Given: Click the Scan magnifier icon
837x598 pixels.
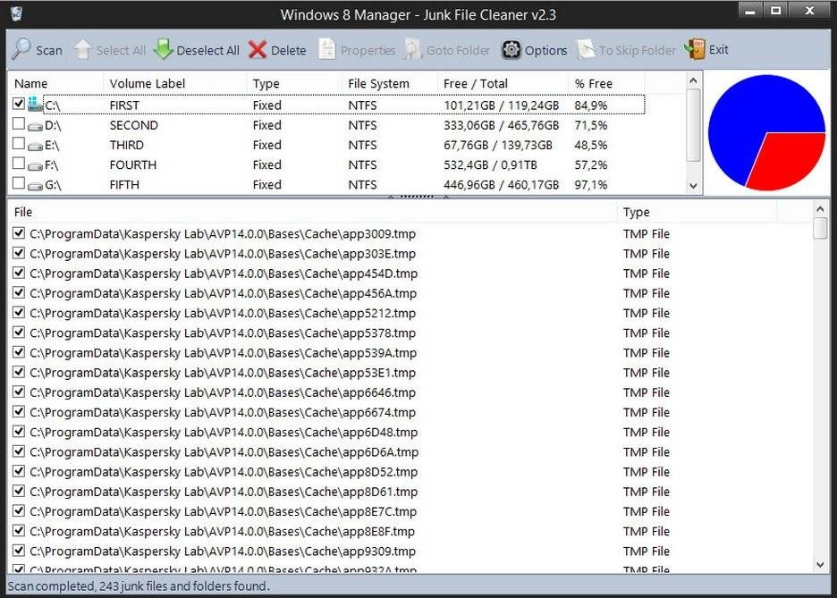Looking at the screenshot, I should (x=21, y=49).
